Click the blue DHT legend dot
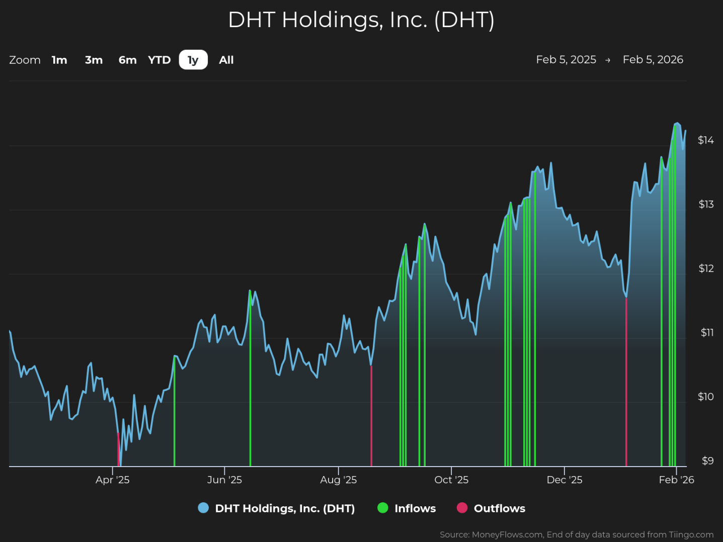723x542 pixels. (x=203, y=508)
